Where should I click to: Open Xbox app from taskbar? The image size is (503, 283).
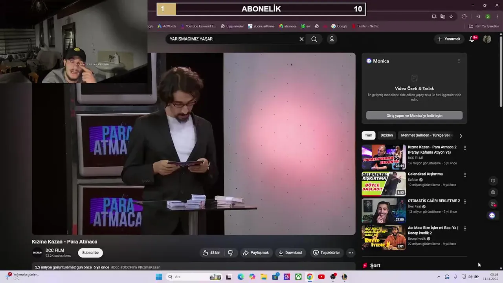[298, 277]
